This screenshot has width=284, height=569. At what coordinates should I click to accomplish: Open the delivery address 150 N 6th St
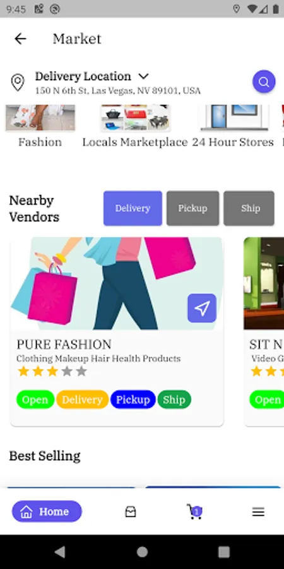[118, 90]
